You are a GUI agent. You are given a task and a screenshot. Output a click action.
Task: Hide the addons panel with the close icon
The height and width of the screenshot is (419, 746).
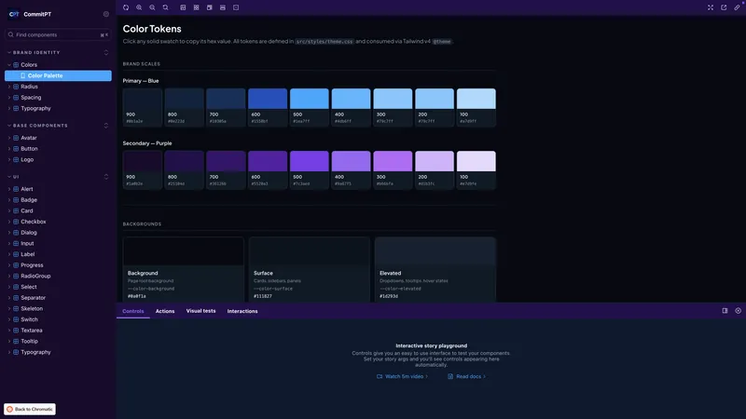pyautogui.click(x=738, y=311)
